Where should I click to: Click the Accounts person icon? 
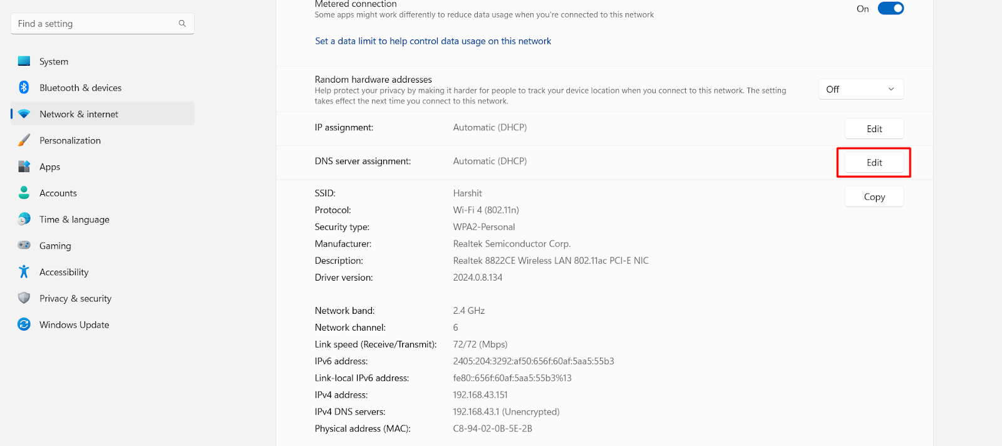24,193
